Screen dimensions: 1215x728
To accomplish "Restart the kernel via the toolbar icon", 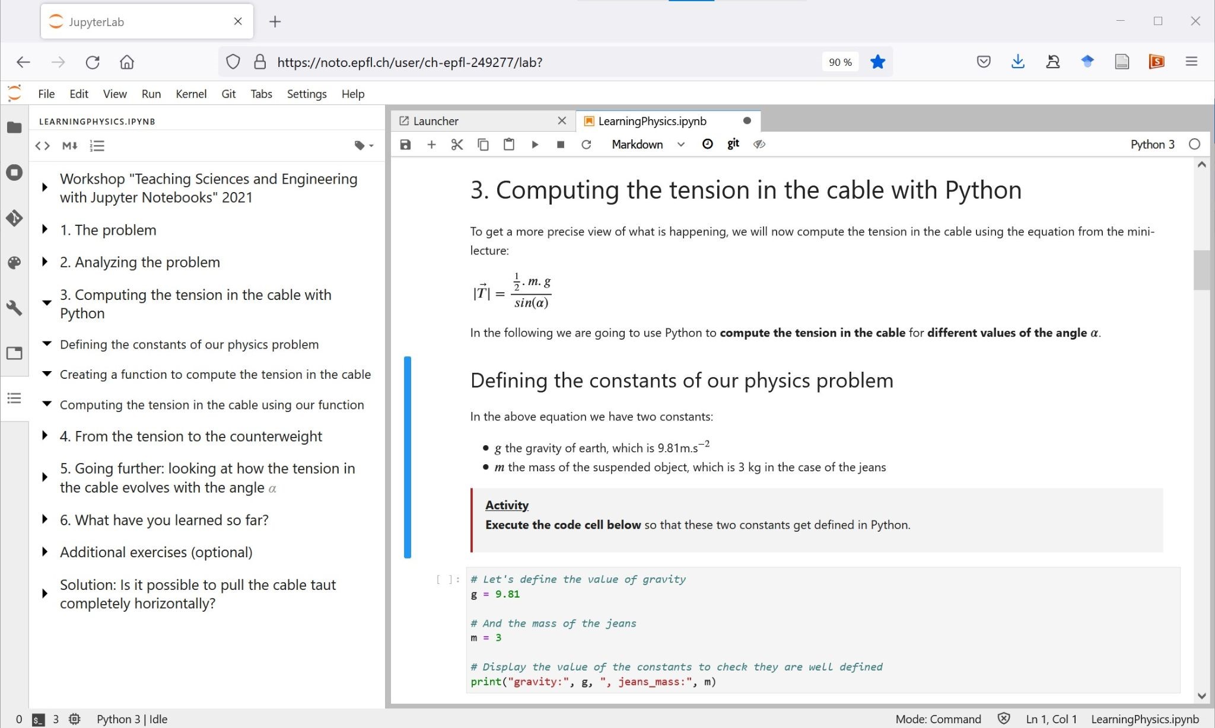I will point(586,145).
